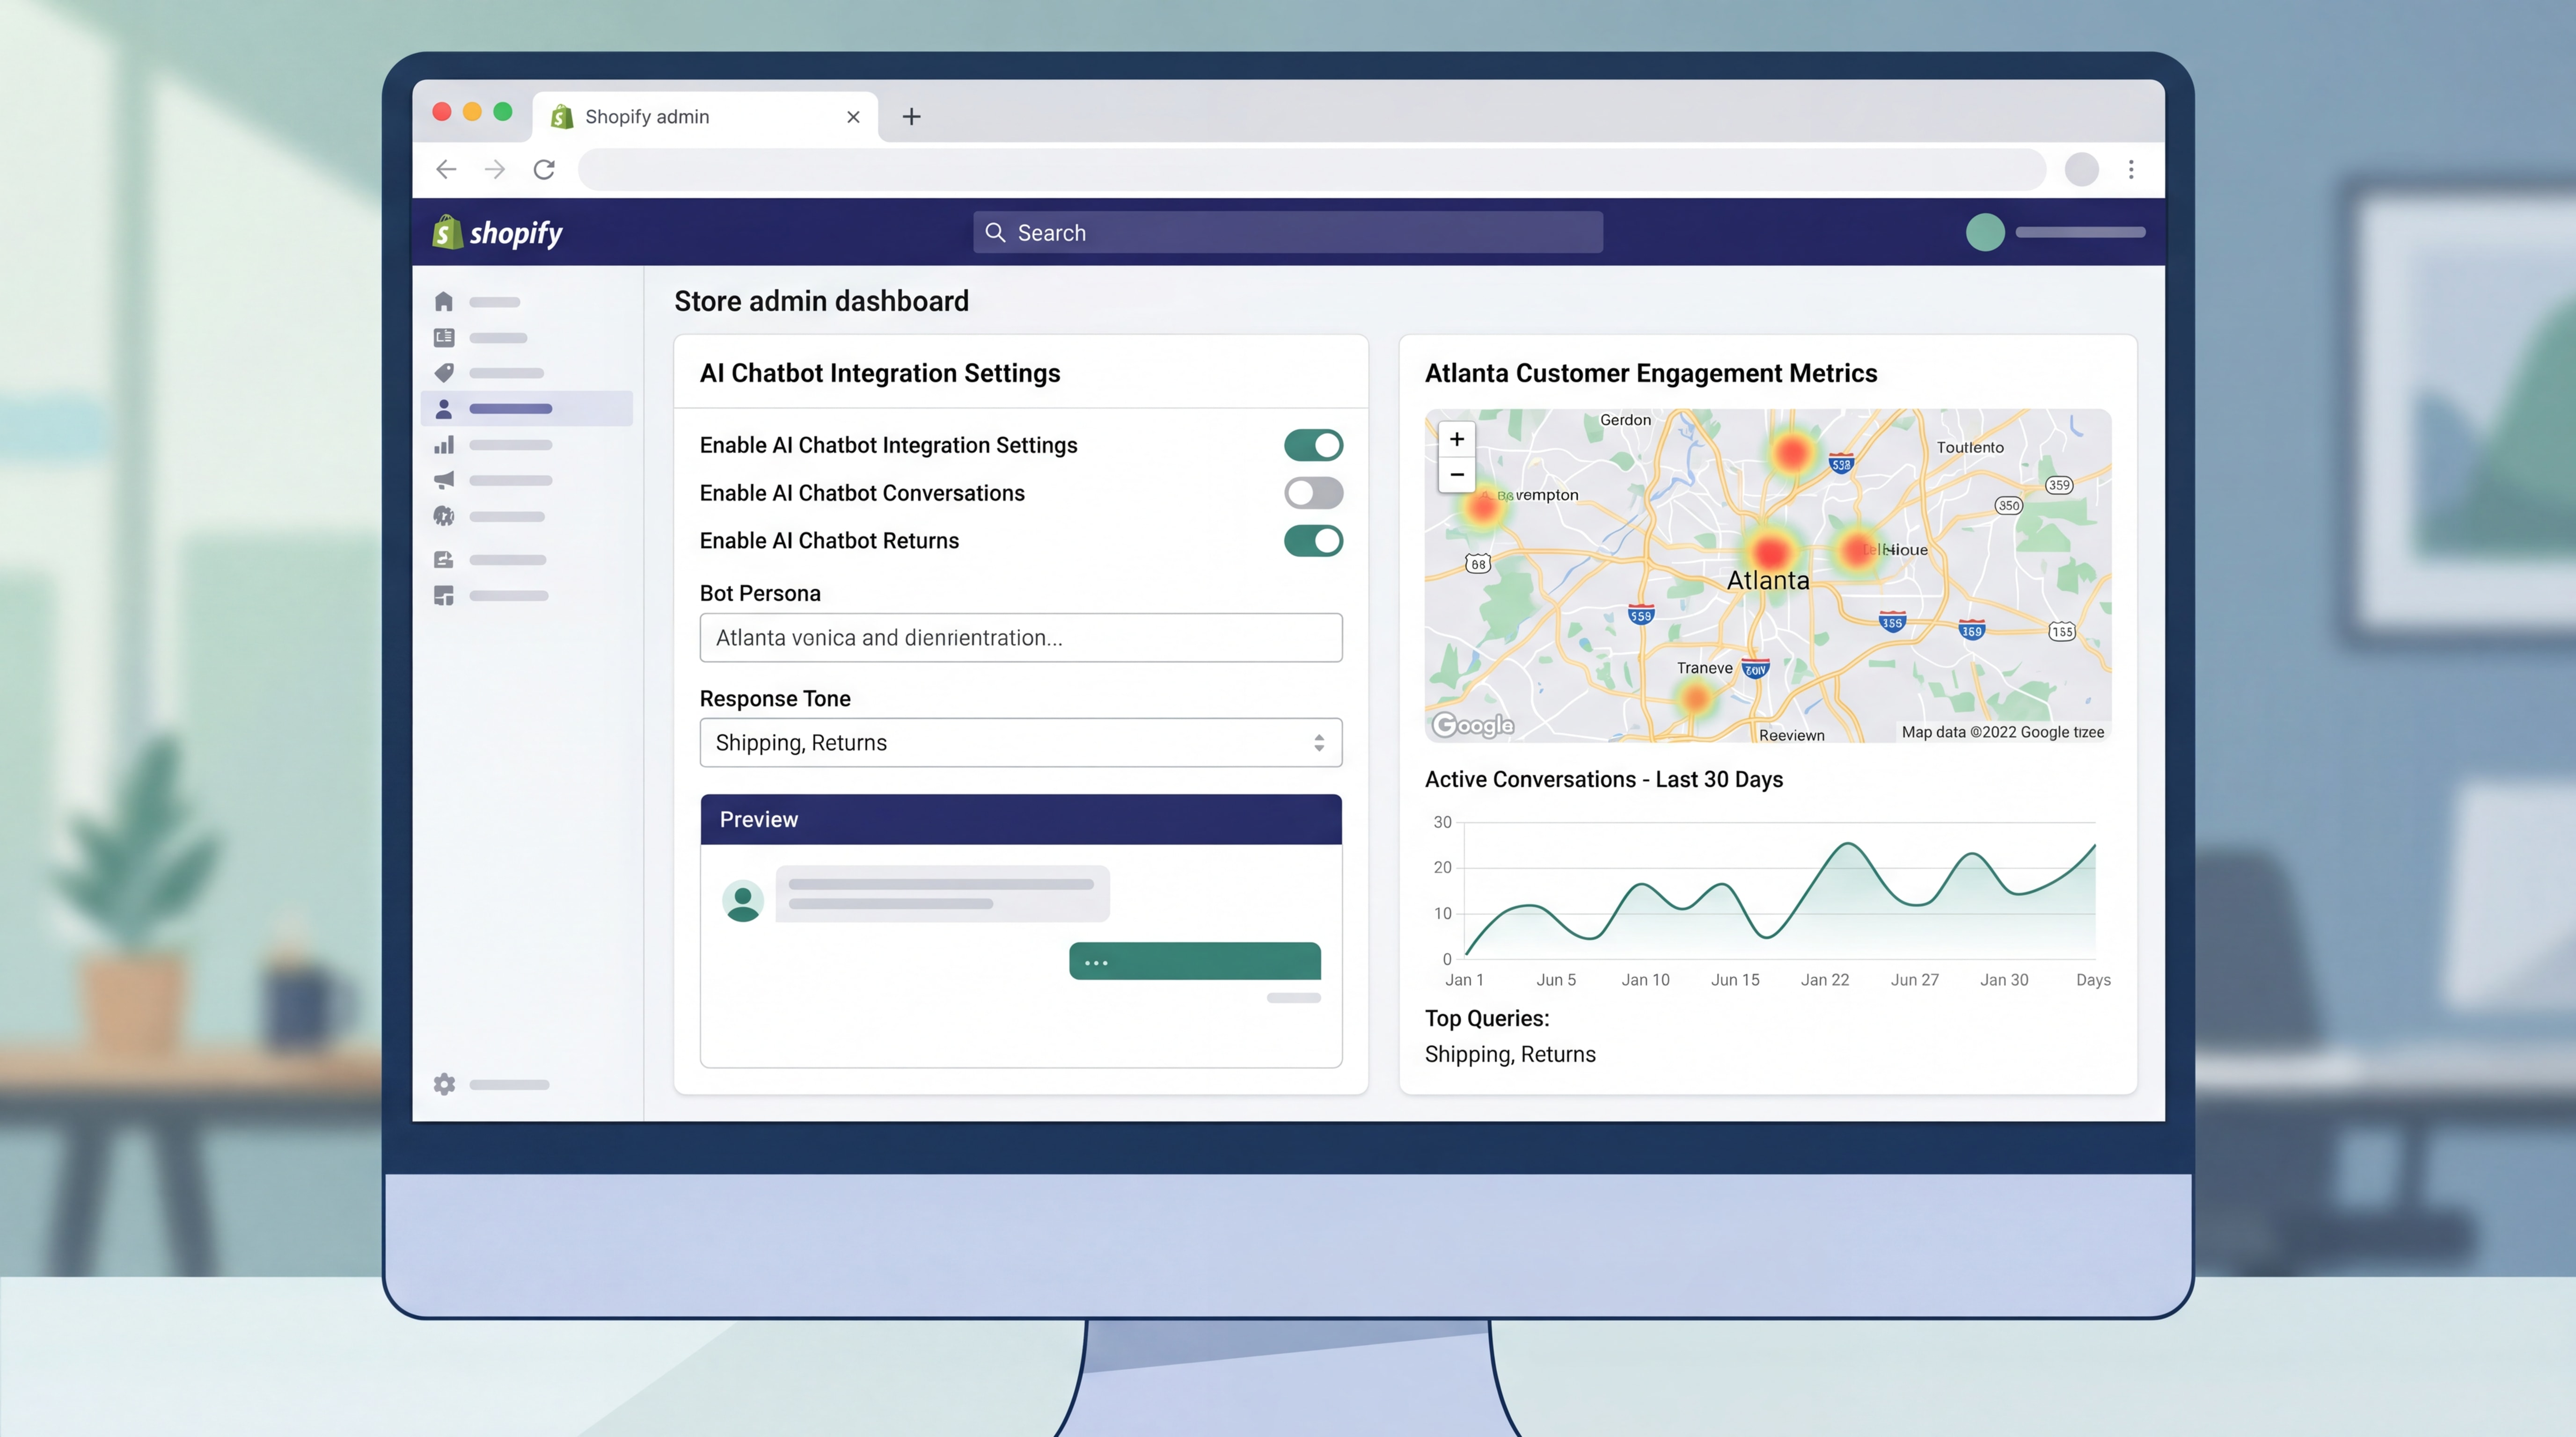Click the Shopify logo in header
This screenshot has height=1437, width=2576.
coord(497,232)
